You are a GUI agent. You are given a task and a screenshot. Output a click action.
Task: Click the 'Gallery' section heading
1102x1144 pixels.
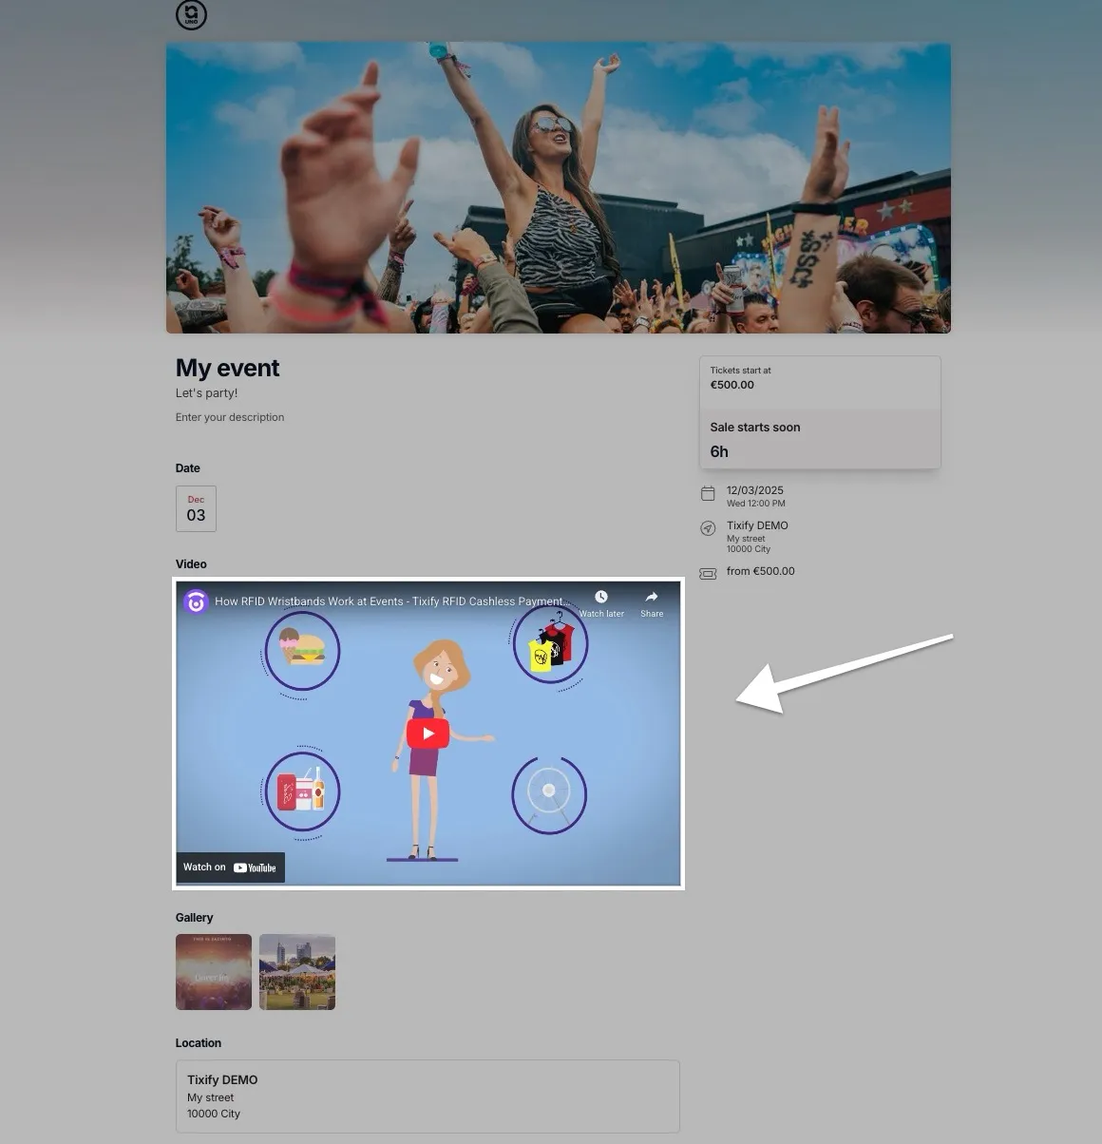point(194,918)
